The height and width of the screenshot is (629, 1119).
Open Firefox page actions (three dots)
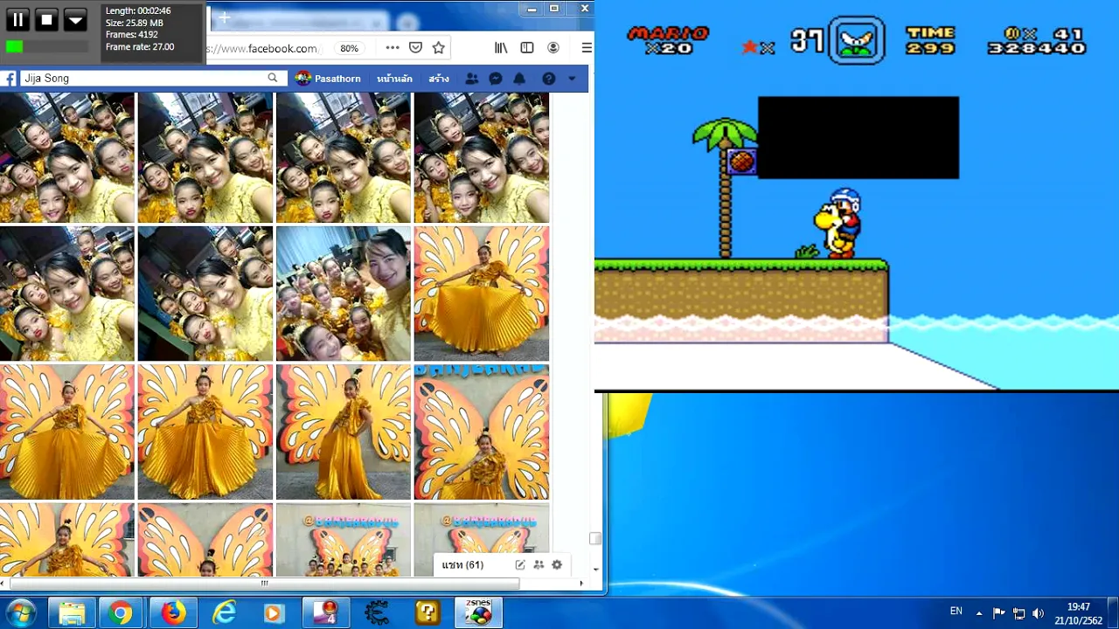tap(393, 48)
